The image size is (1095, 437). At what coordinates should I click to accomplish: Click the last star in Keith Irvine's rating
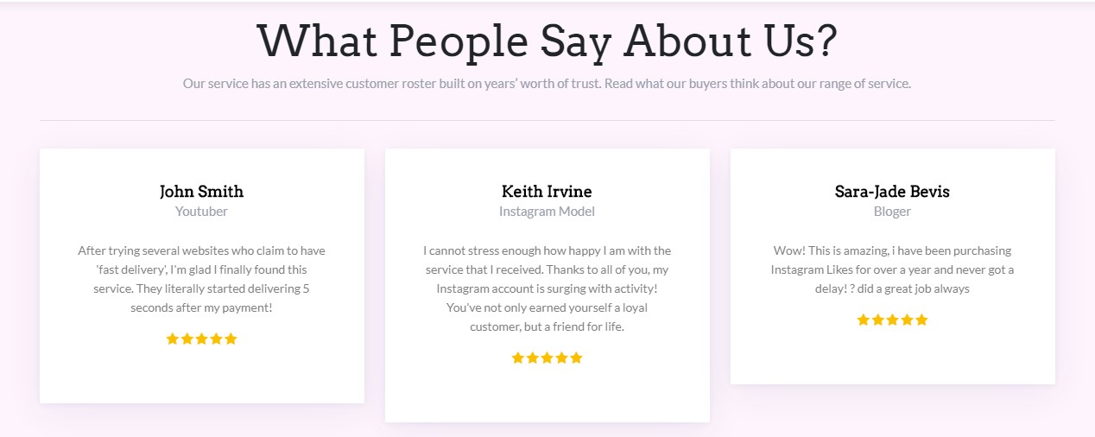576,358
